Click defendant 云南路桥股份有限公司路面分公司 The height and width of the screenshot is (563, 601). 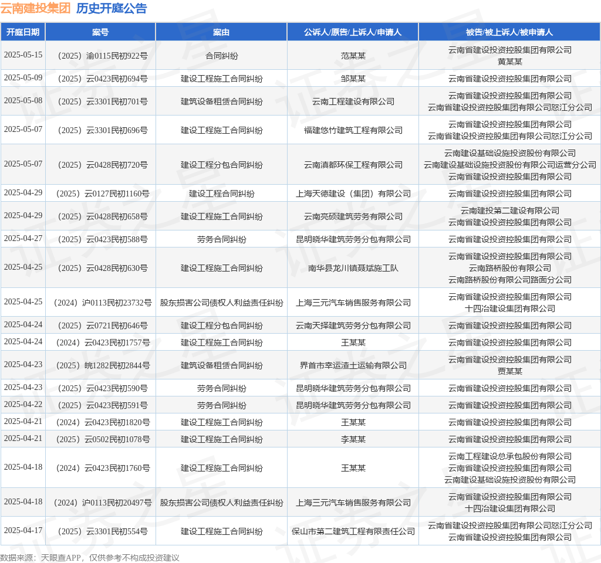point(510,280)
